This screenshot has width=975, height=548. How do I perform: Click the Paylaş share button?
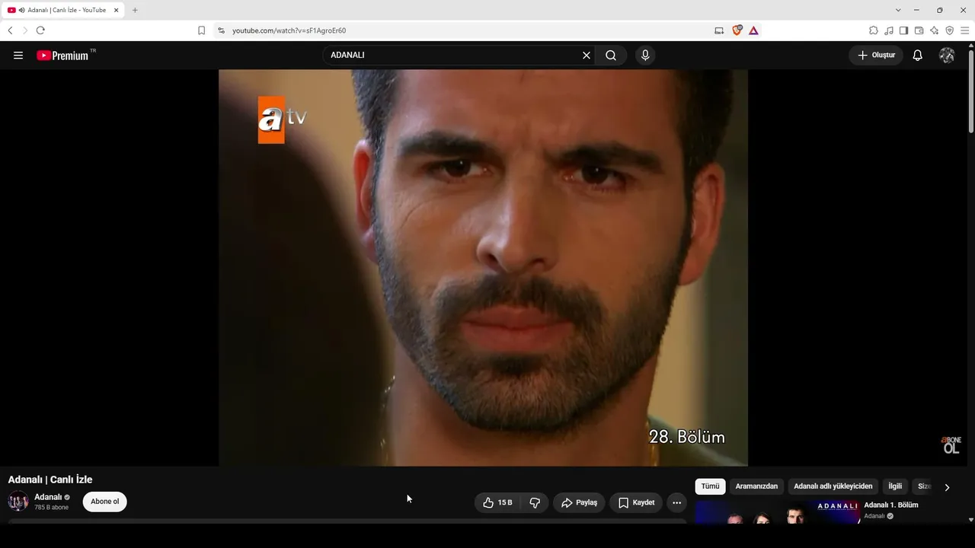click(x=579, y=502)
